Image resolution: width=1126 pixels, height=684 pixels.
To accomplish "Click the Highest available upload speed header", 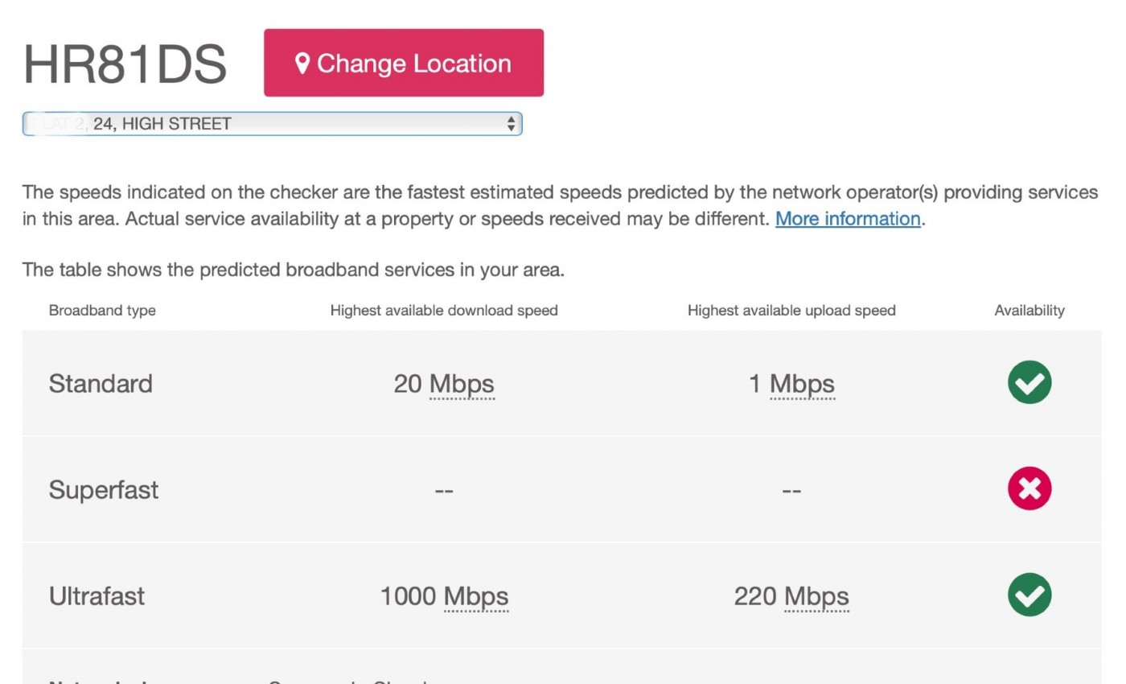I will click(x=791, y=311).
